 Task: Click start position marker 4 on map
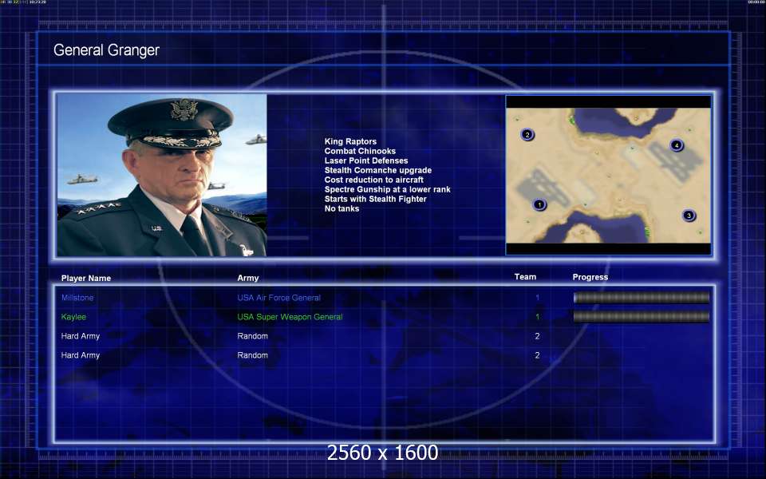coord(677,145)
